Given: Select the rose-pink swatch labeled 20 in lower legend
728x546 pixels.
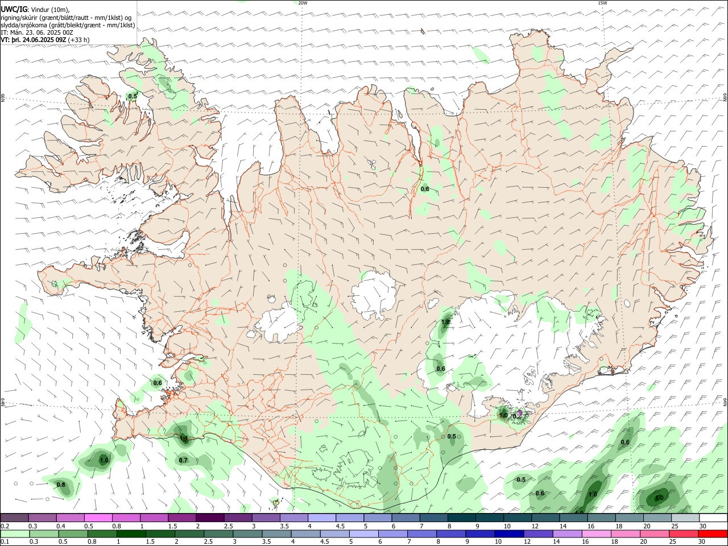Looking at the screenshot, I should point(655,533).
